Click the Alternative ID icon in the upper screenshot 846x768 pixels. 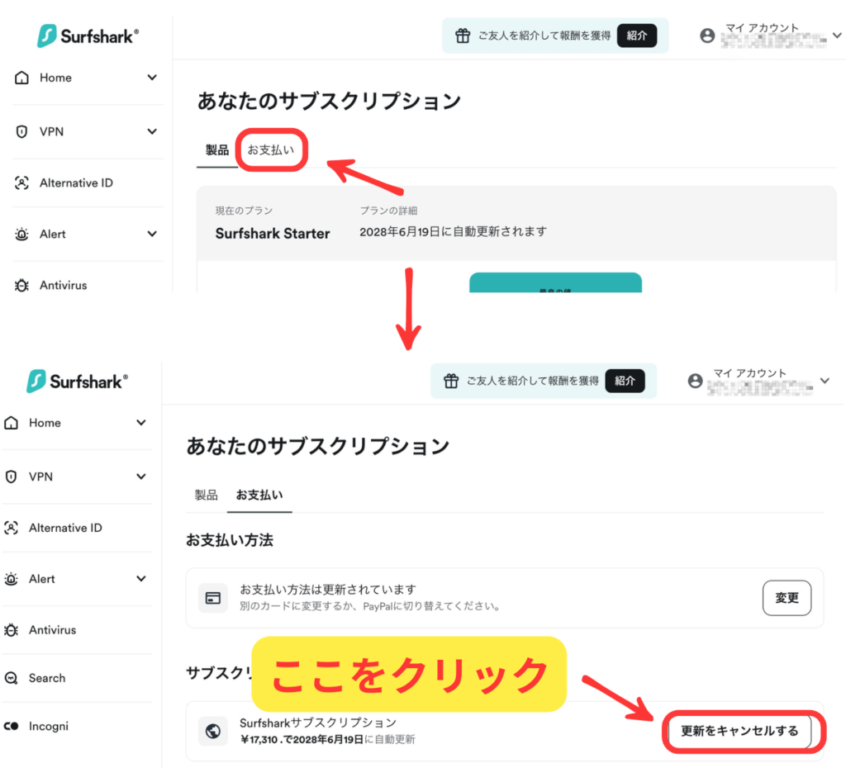[x=22, y=183]
